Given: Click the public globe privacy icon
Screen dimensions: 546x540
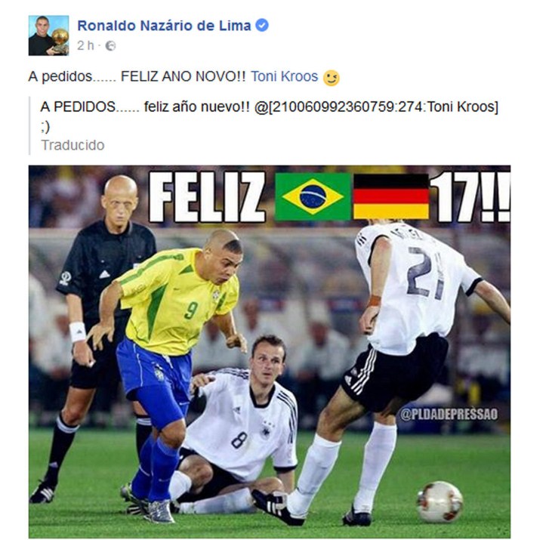Looking at the screenshot, I should pyautogui.click(x=110, y=46).
